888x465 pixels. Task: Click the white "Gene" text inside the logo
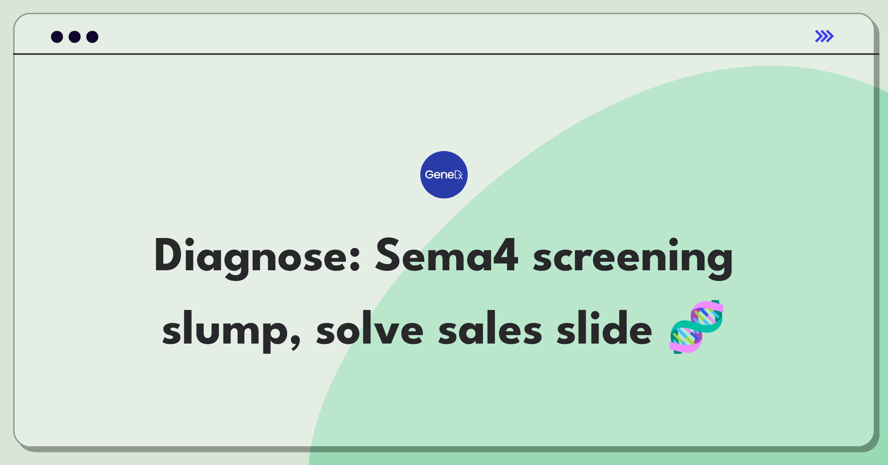(439, 175)
